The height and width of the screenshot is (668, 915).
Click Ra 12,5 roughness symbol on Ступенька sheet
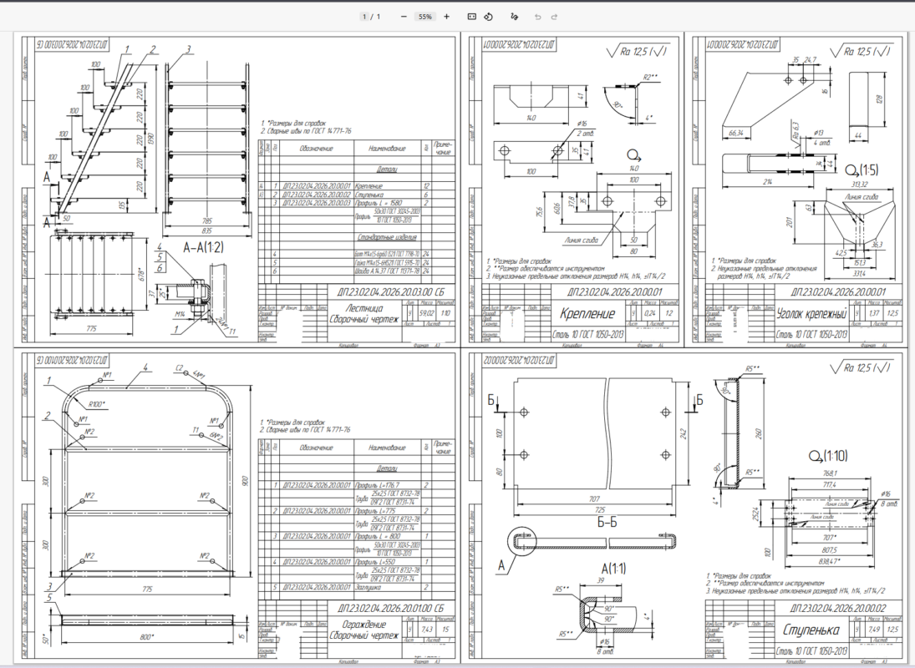click(x=861, y=367)
